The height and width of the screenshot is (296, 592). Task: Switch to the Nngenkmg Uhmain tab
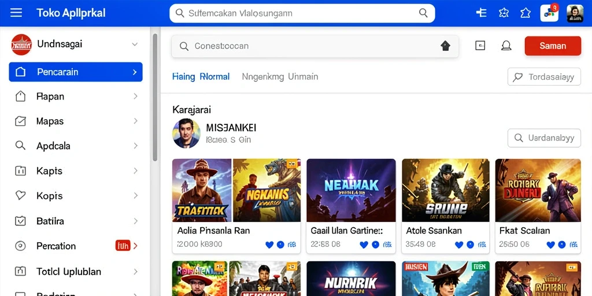coord(280,77)
